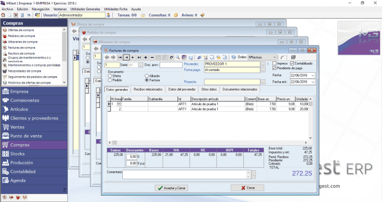Screen dimensions: 382x202
Task: Open the Producción module
Action: click(x=34, y=163)
